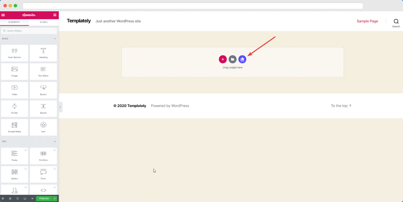The width and height of the screenshot is (403, 202).
Task: Open page settings gear icon
Action: point(3,199)
